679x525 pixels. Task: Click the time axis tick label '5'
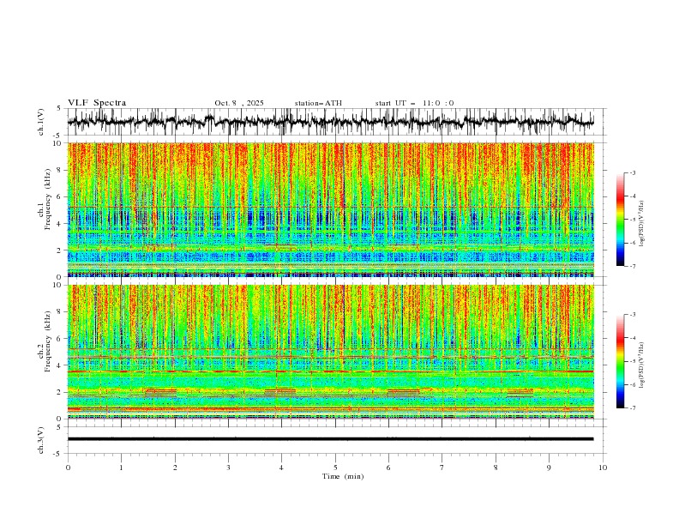(335, 468)
